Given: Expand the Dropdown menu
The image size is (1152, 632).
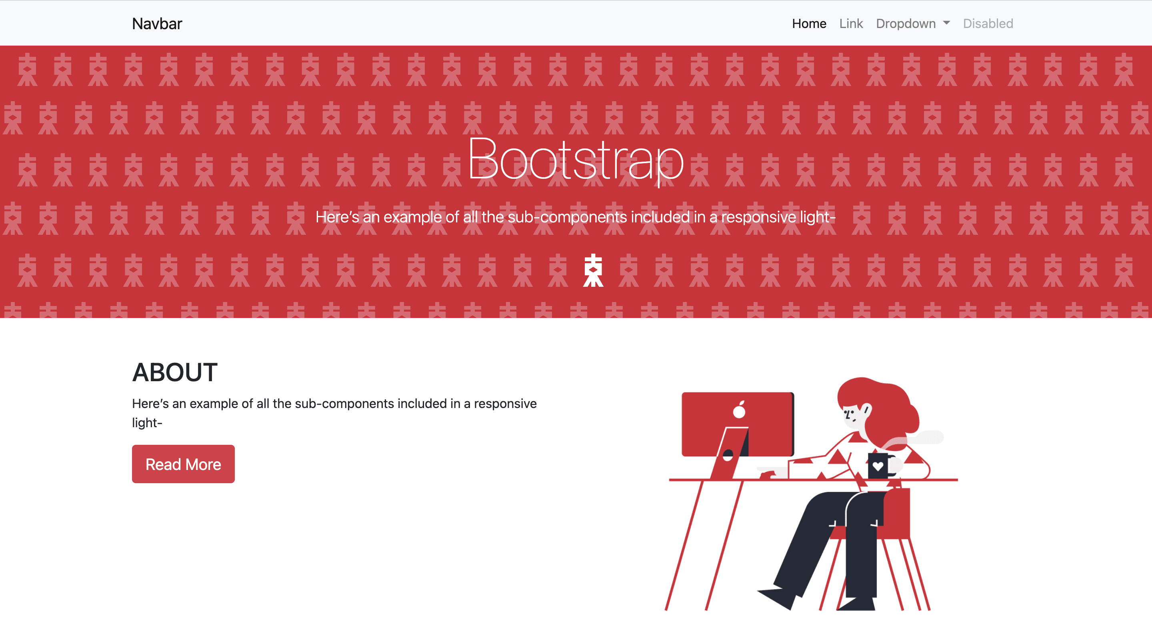Looking at the screenshot, I should 906,23.
